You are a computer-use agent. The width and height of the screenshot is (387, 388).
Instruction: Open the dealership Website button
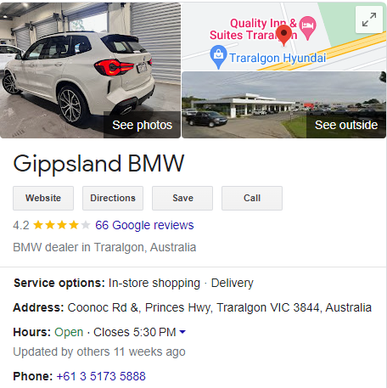tap(43, 198)
